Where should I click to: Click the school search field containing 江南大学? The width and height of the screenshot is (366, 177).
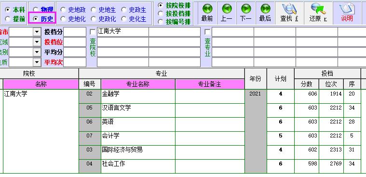coord(123,32)
